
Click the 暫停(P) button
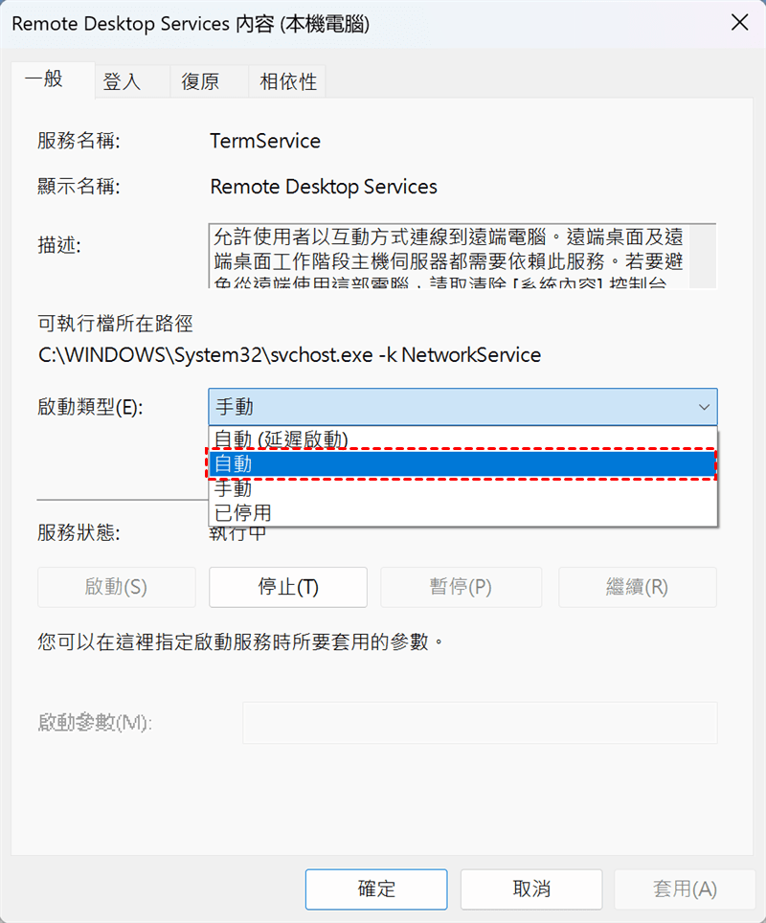460,587
